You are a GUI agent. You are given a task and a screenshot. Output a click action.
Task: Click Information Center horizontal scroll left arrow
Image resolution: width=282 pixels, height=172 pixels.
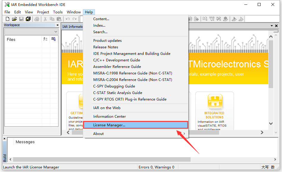coord(68,133)
